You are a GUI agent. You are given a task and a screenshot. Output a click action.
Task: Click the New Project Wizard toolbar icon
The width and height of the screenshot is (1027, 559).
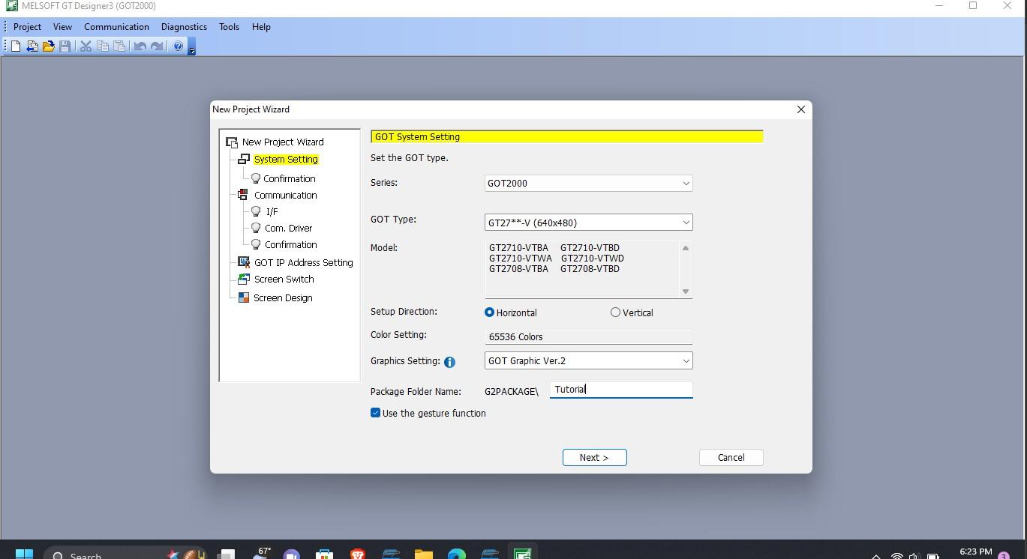32,46
